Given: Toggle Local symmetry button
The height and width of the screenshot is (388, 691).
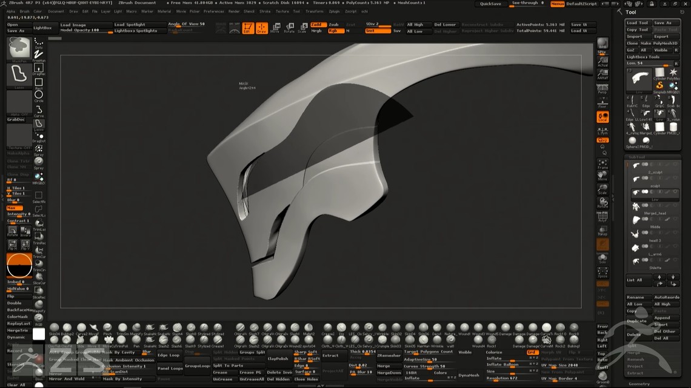Looking at the screenshot, I should (603, 117).
